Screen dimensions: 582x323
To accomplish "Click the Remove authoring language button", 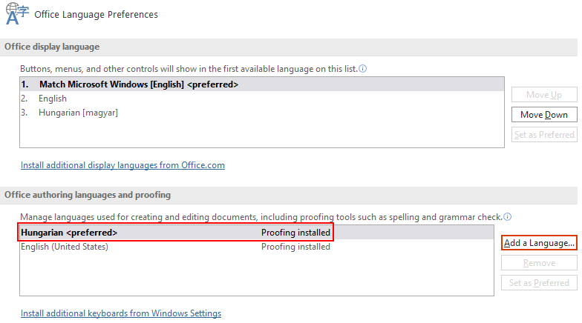I will point(539,263).
